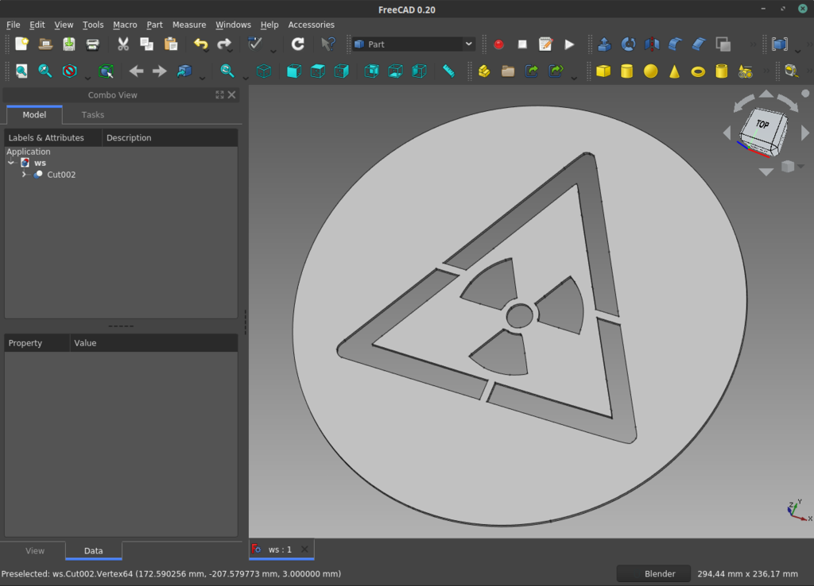Start macro recording with red dot
This screenshot has width=814, height=586.
click(498, 44)
